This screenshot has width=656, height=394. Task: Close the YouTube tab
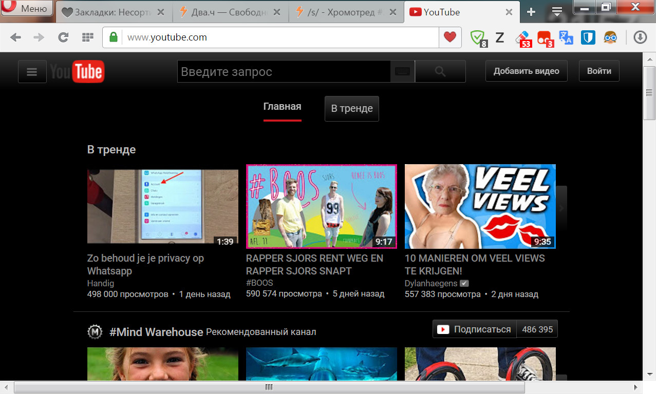509,12
